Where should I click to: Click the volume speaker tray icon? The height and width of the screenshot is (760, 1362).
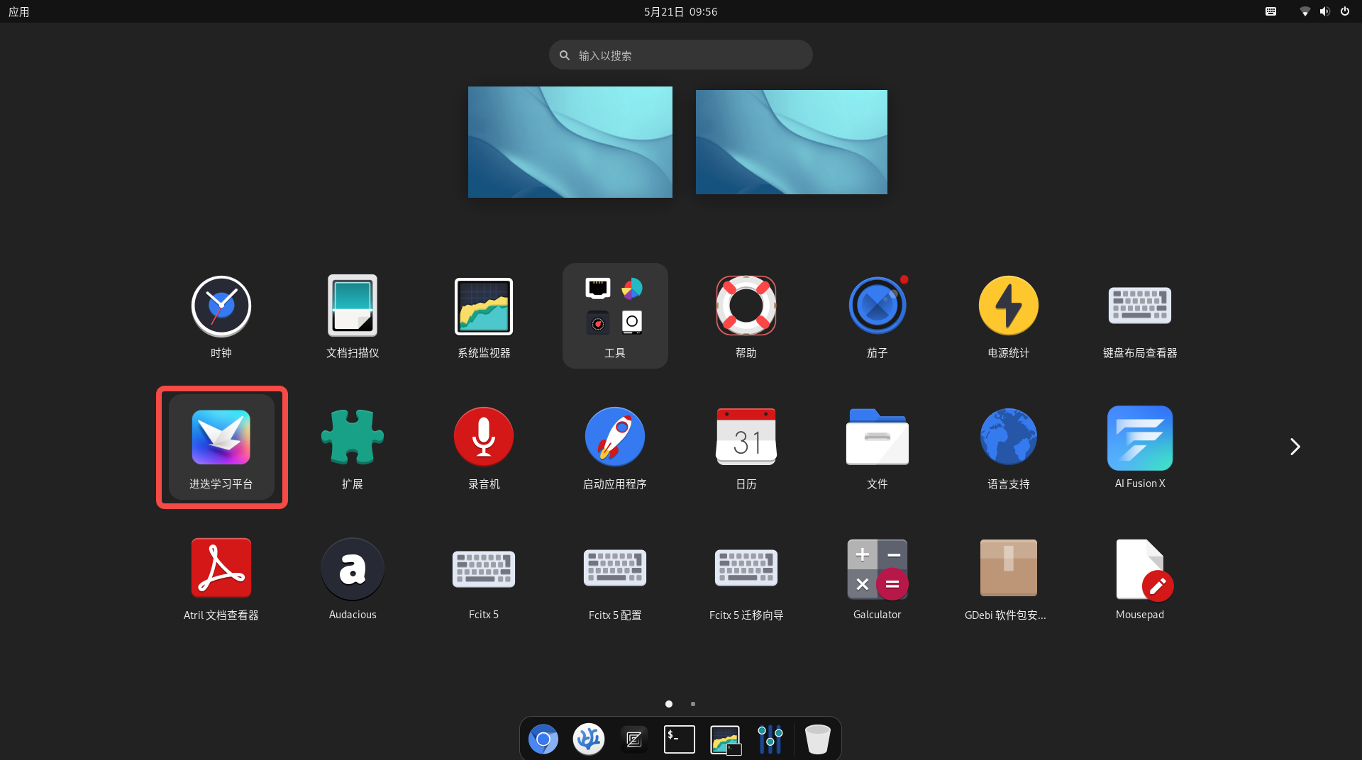[1324, 11]
